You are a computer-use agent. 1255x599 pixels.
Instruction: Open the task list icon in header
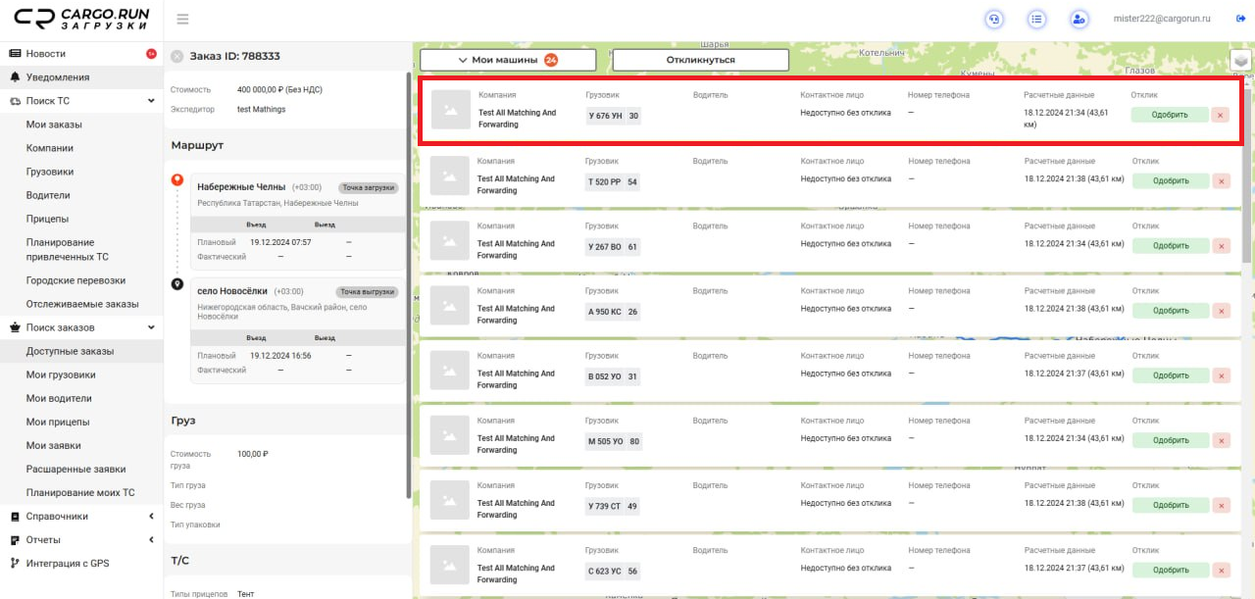point(1036,19)
